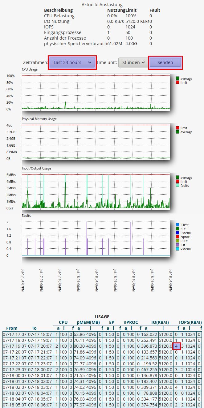Viewport: 204px width, 408px height.
Task: Click the PMemF legend swatch
Action: point(177,233)
